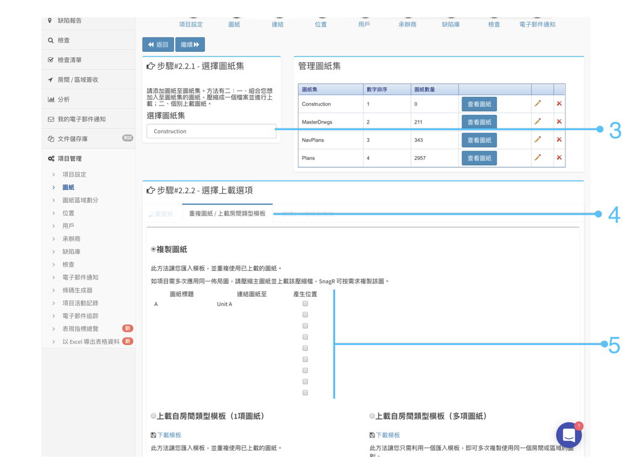Tick the 產生位置 checkbox for Unit A row

pos(305,304)
